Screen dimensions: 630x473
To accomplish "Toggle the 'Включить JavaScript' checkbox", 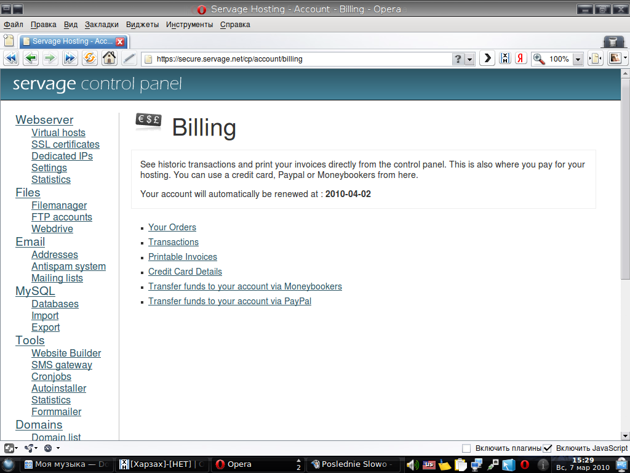I will [x=547, y=448].
